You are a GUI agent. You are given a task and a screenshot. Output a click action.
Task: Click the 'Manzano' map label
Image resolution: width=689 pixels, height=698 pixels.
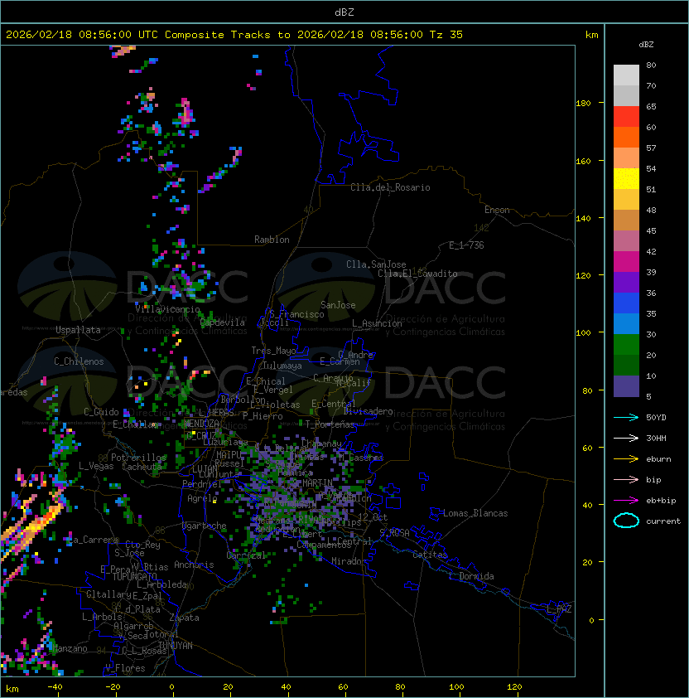click(70, 648)
